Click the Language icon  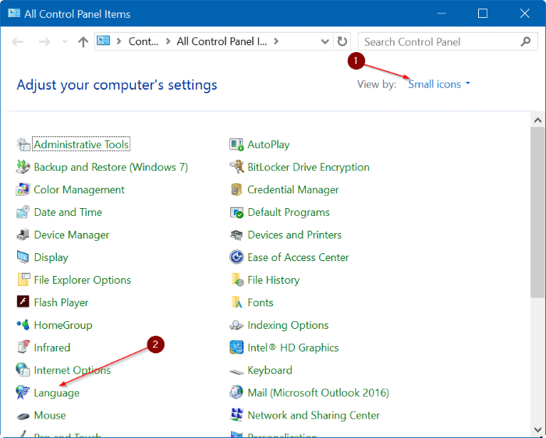pos(23,393)
